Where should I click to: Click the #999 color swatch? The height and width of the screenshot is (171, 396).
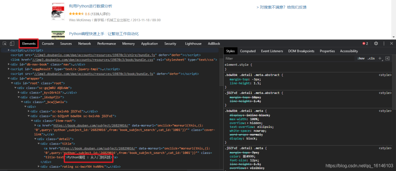pyautogui.click(x=245, y=157)
